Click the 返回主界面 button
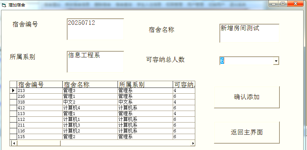 (x=247, y=132)
